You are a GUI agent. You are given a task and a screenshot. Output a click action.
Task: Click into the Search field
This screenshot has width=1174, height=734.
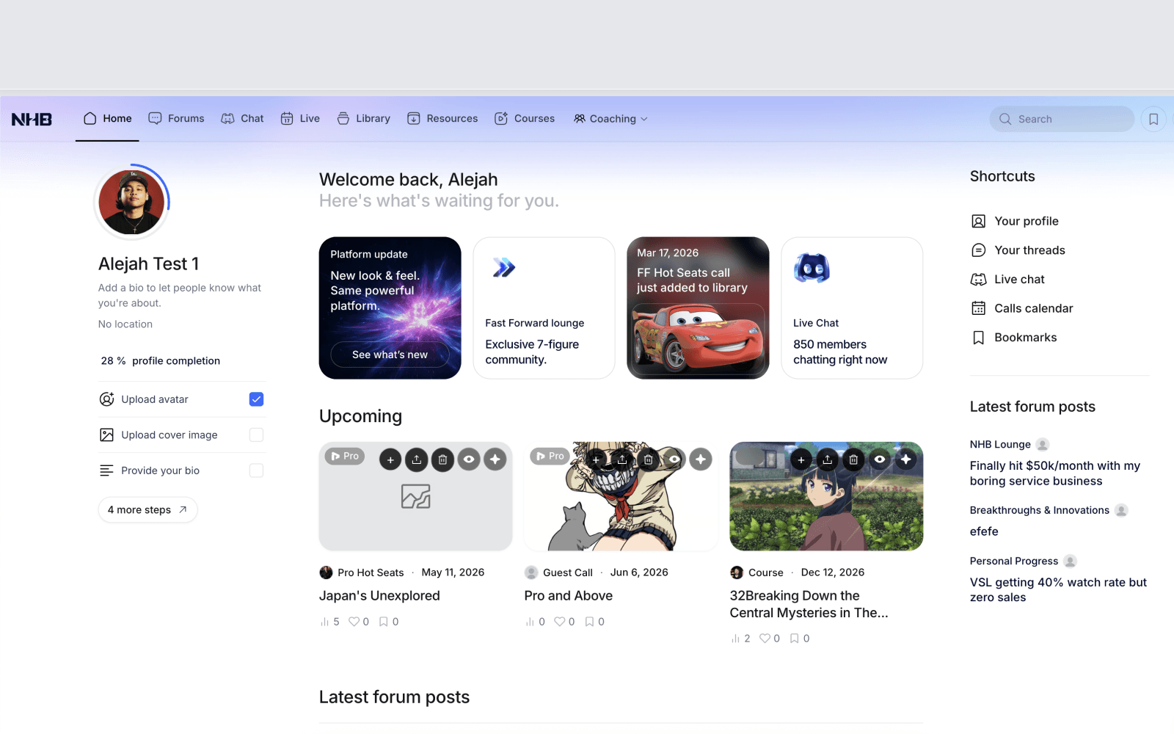tap(1062, 119)
